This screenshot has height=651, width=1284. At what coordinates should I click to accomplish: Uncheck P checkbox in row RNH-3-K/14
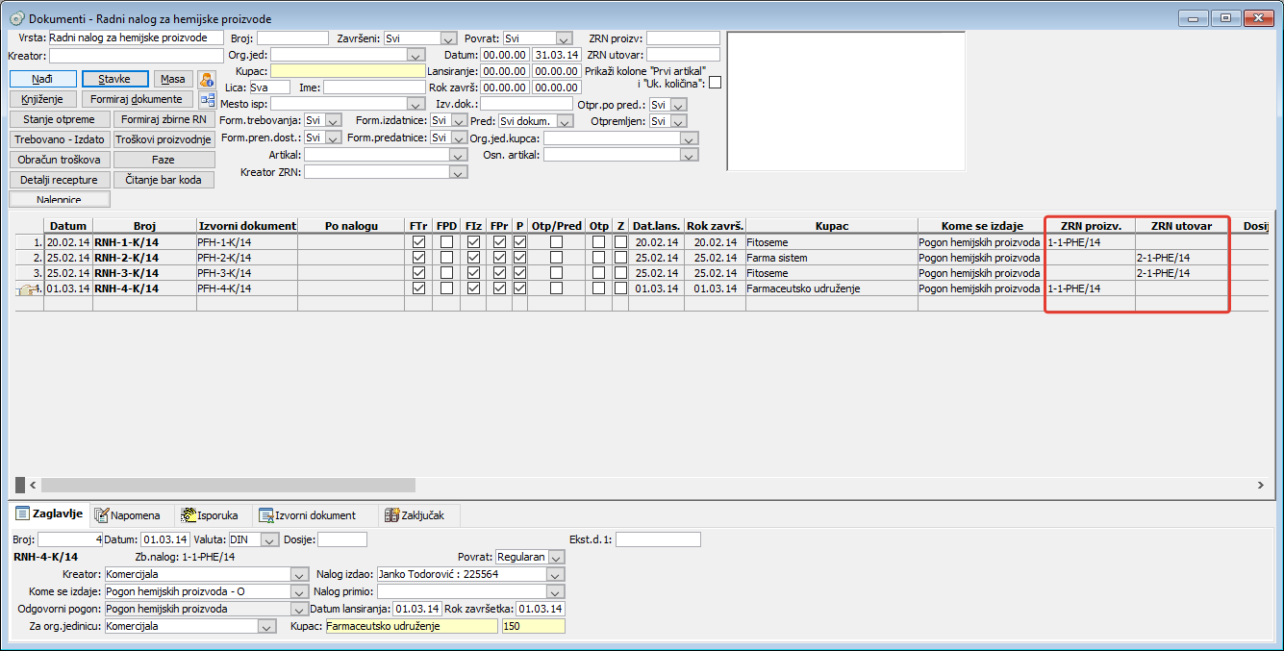(520, 273)
